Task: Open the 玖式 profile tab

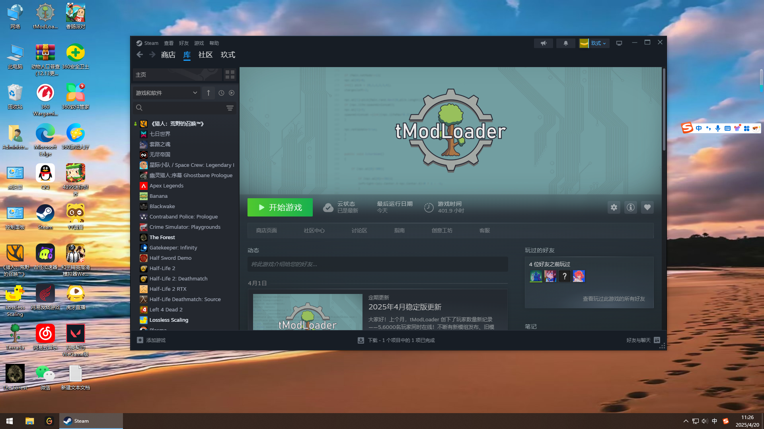Action: 228,55
